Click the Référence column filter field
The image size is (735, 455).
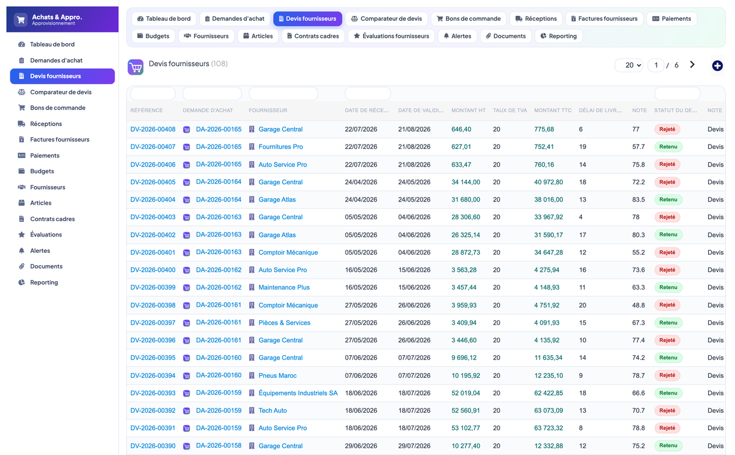click(153, 94)
